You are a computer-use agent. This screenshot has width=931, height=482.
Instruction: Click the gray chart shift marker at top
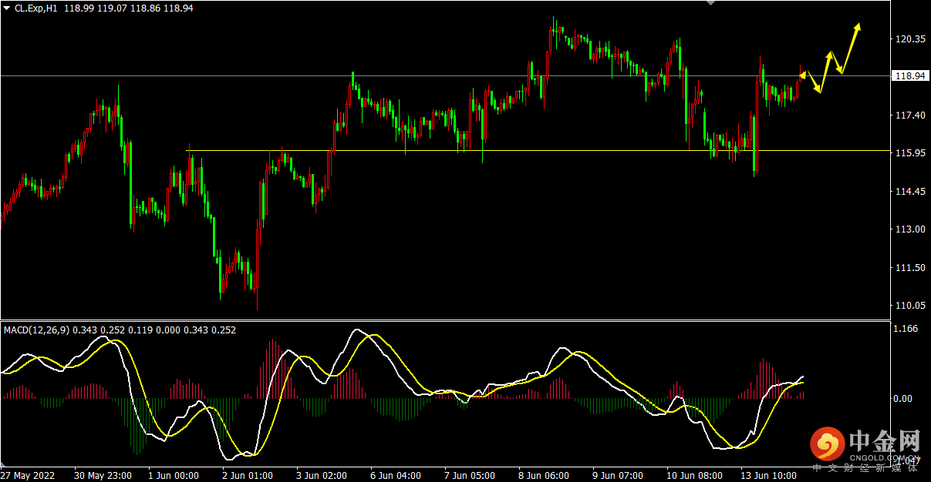click(x=711, y=4)
